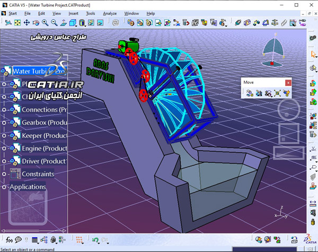The height and width of the screenshot is (252, 318).
Task: Click the Generate Numbering icon
Action: [x=195, y=22]
